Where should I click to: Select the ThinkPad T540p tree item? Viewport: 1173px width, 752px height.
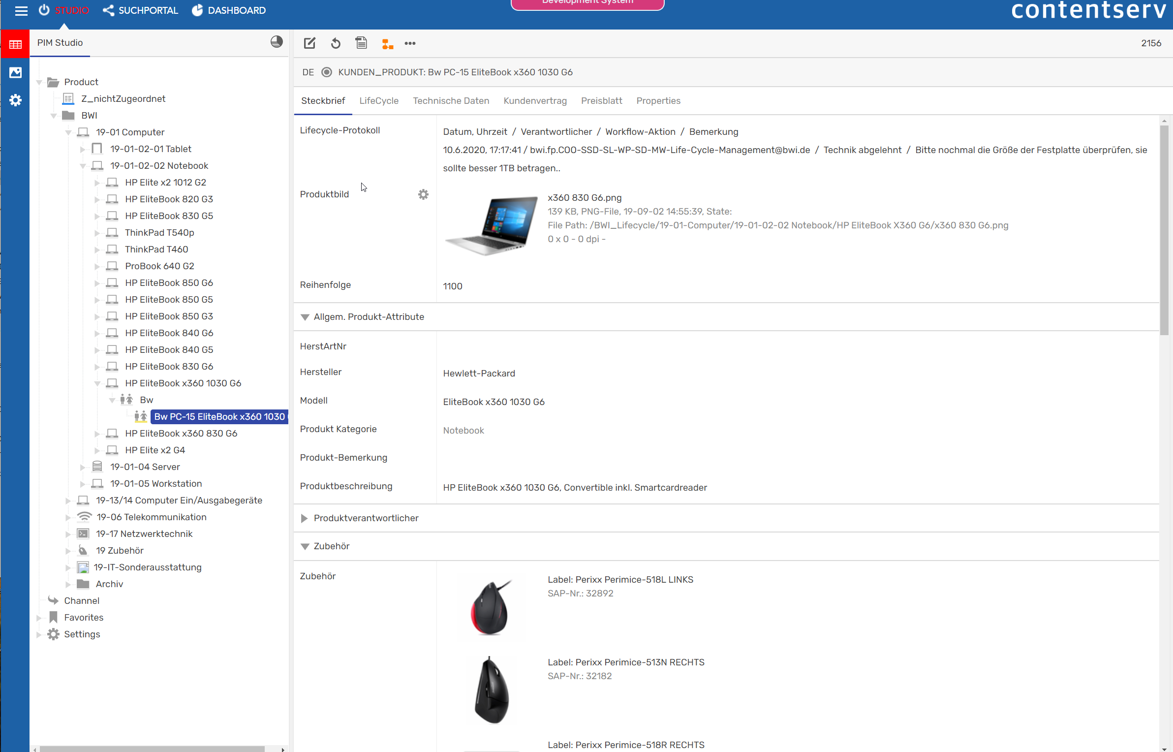(x=159, y=232)
